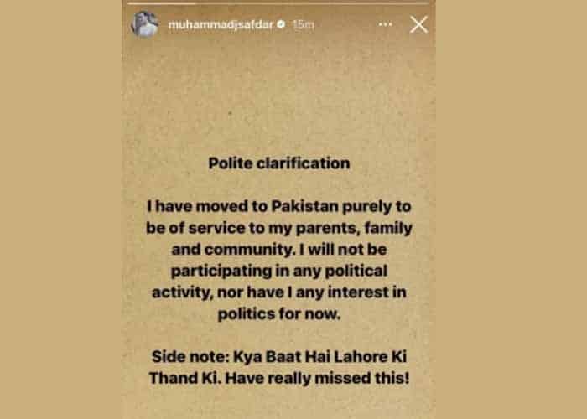The width and height of the screenshot is (587, 419).
Task: Click the "Polite clarification" heading text
Action: tap(278, 163)
